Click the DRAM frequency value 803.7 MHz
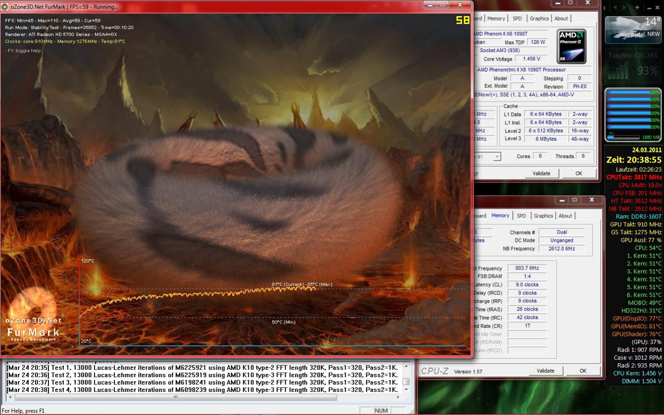Screen dimensions: 664x415 (527, 268)
